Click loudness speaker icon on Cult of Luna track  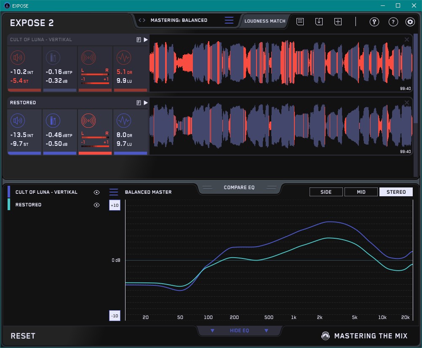17,58
